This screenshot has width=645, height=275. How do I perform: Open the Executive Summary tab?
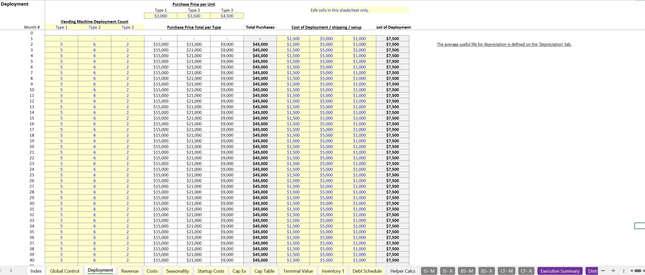(x=560, y=271)
